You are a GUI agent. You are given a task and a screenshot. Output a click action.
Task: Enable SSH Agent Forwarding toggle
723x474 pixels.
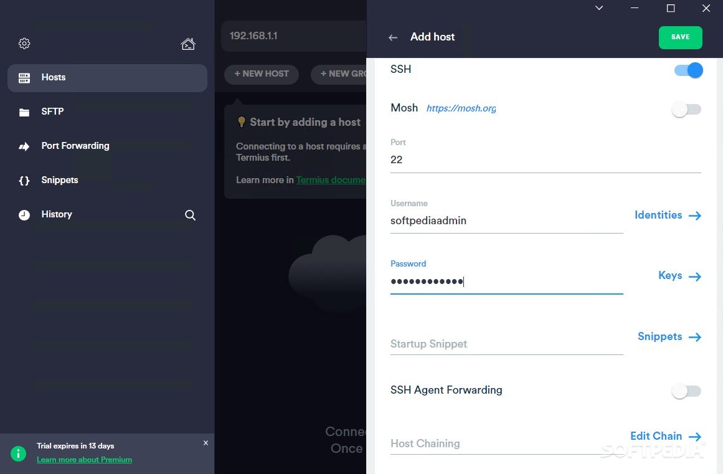click(x=687, y=391)
